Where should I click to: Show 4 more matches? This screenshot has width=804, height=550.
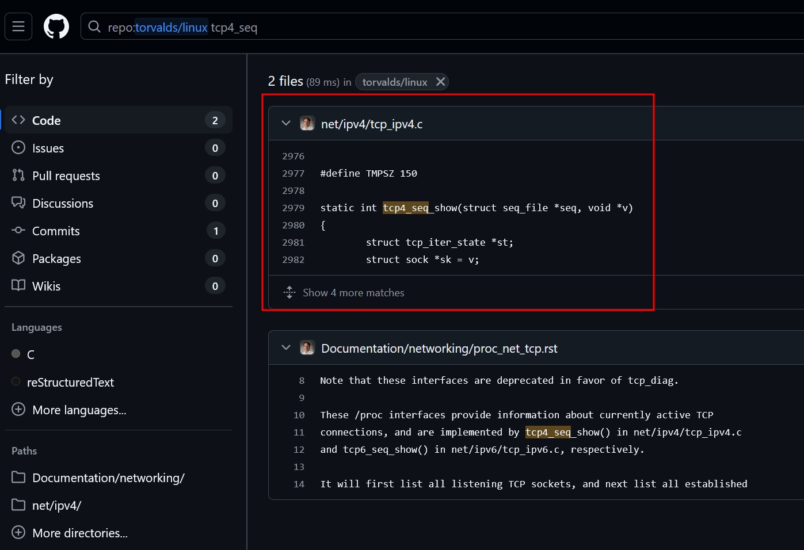(x=353, y=292)
